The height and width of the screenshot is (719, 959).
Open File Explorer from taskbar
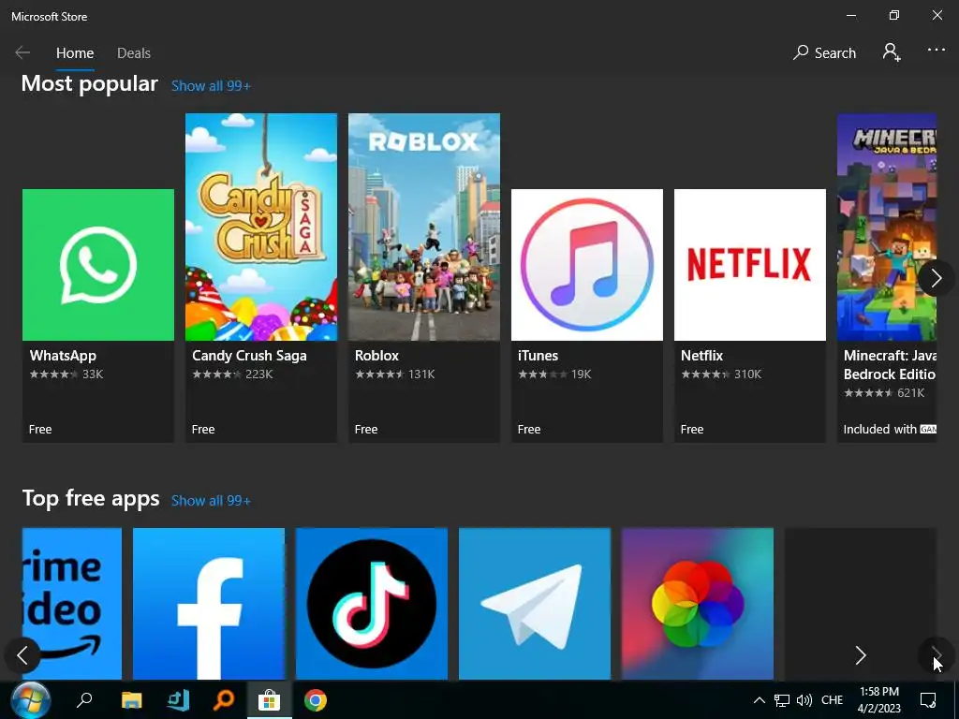click(131, 700)
